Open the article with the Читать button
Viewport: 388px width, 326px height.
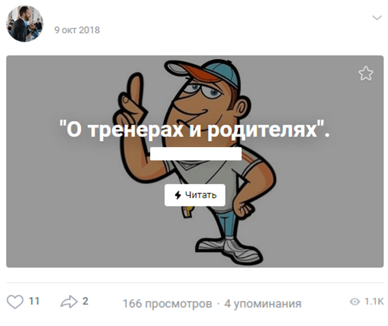pos(195,195)
